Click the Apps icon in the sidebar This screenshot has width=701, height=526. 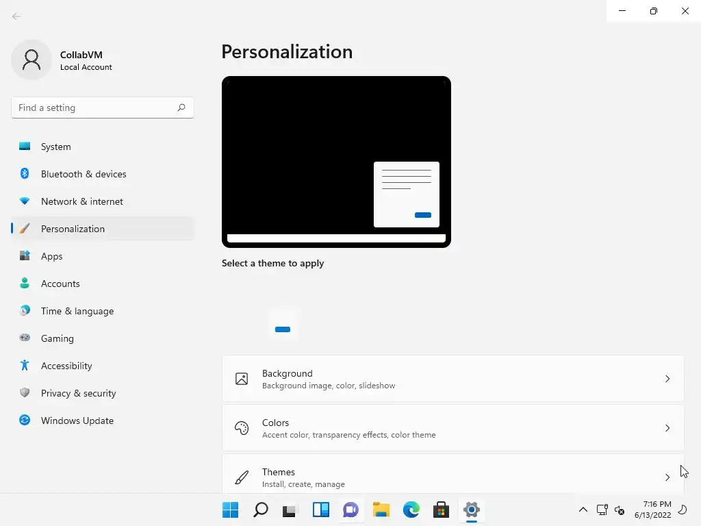point(25,255)
